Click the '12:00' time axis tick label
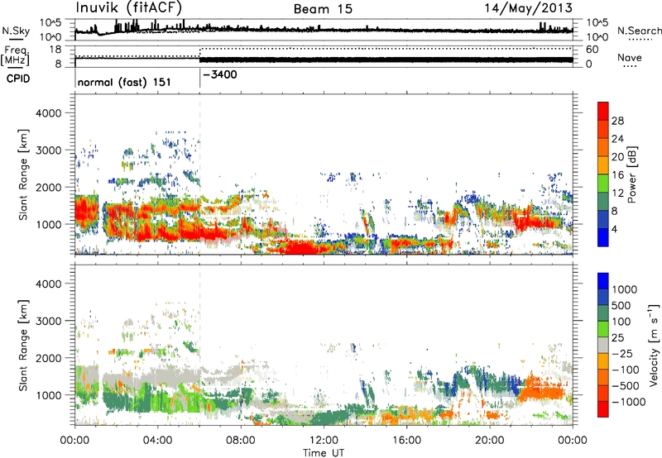 pyautogui.click(x=324, y=441)
